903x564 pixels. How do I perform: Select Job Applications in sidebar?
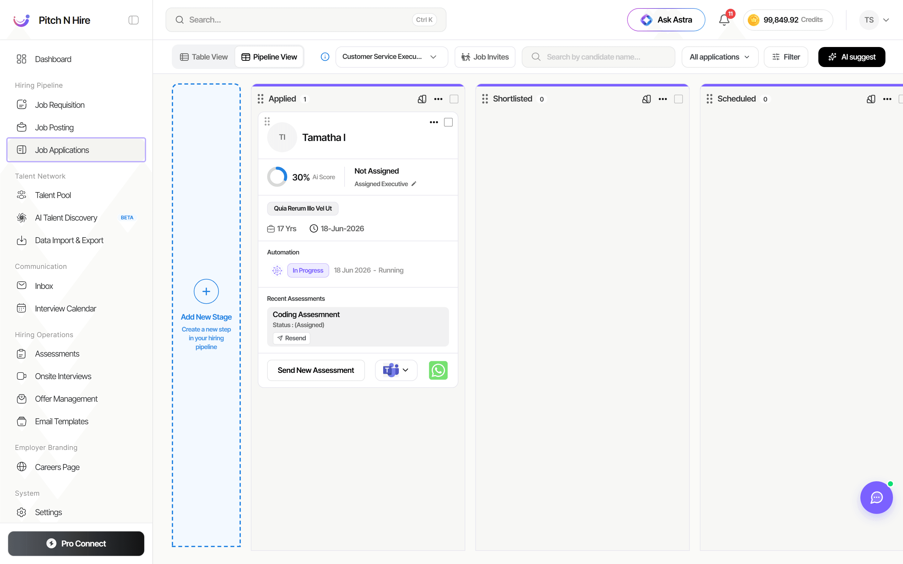(76, 150)
